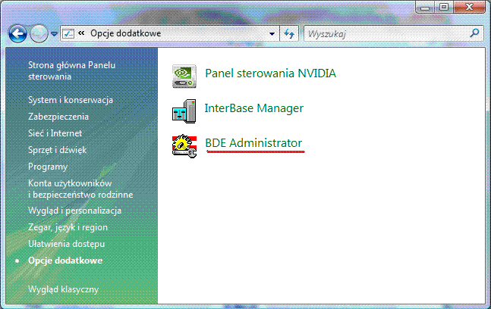
Task: Open the NVIDIA control panel icon
Action: pyautogui.click(x=184, y=76)
